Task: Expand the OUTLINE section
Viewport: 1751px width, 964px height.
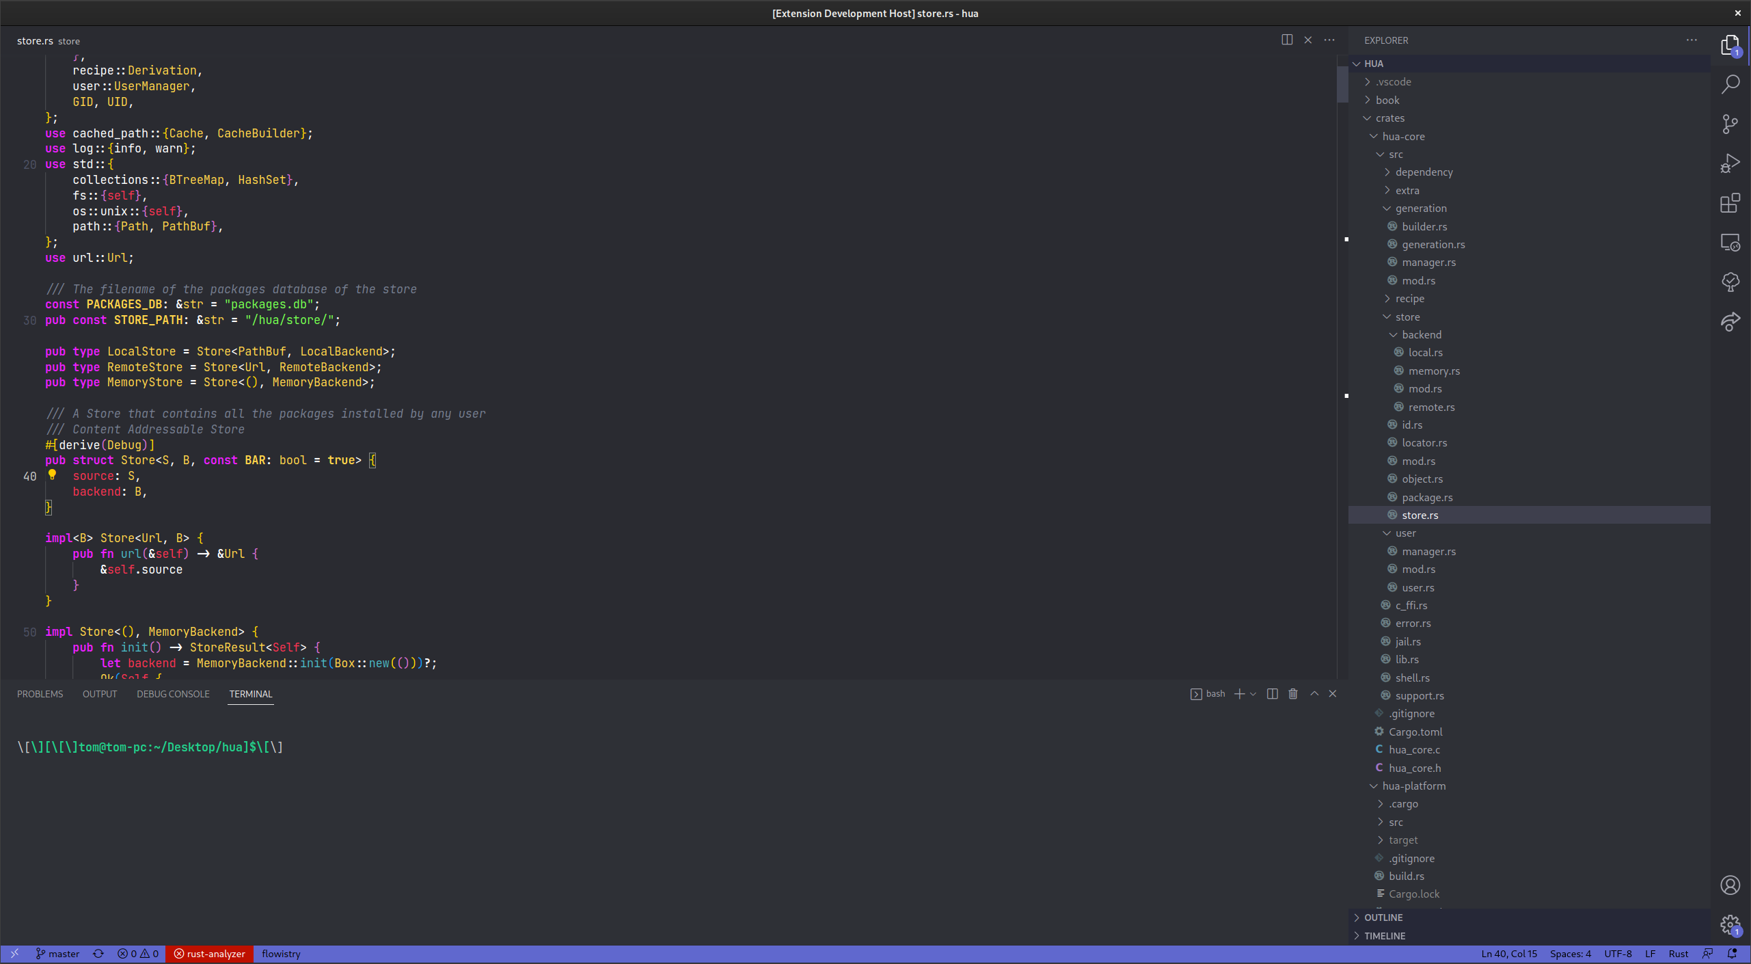Action: click(1383, 918)
